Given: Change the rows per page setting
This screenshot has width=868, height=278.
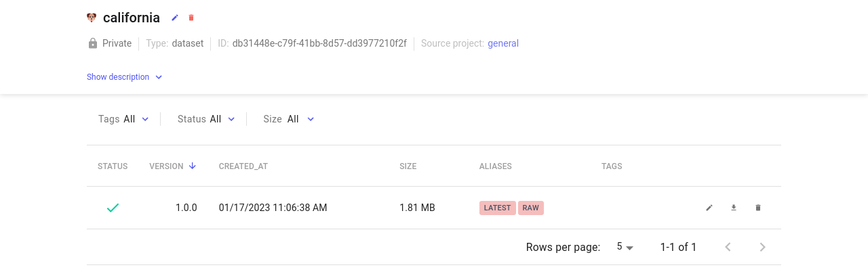Looking at the screenshot, I should pos(625,247).
